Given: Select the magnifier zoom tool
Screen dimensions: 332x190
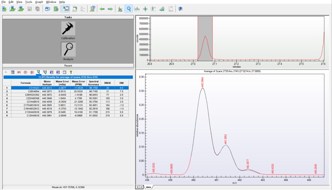Looking at the screenshot, I should click(x=129, y=9).
